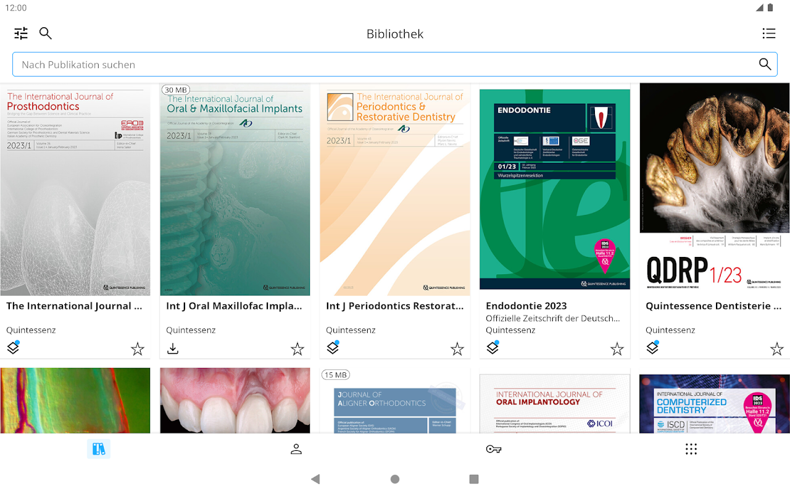This screenshot has height=494, width=790.
Task: Select title 'Endodontie 2023'
Action: pos(526,306)
